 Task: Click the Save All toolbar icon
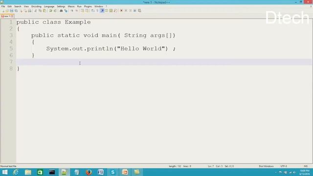(16, 11)
